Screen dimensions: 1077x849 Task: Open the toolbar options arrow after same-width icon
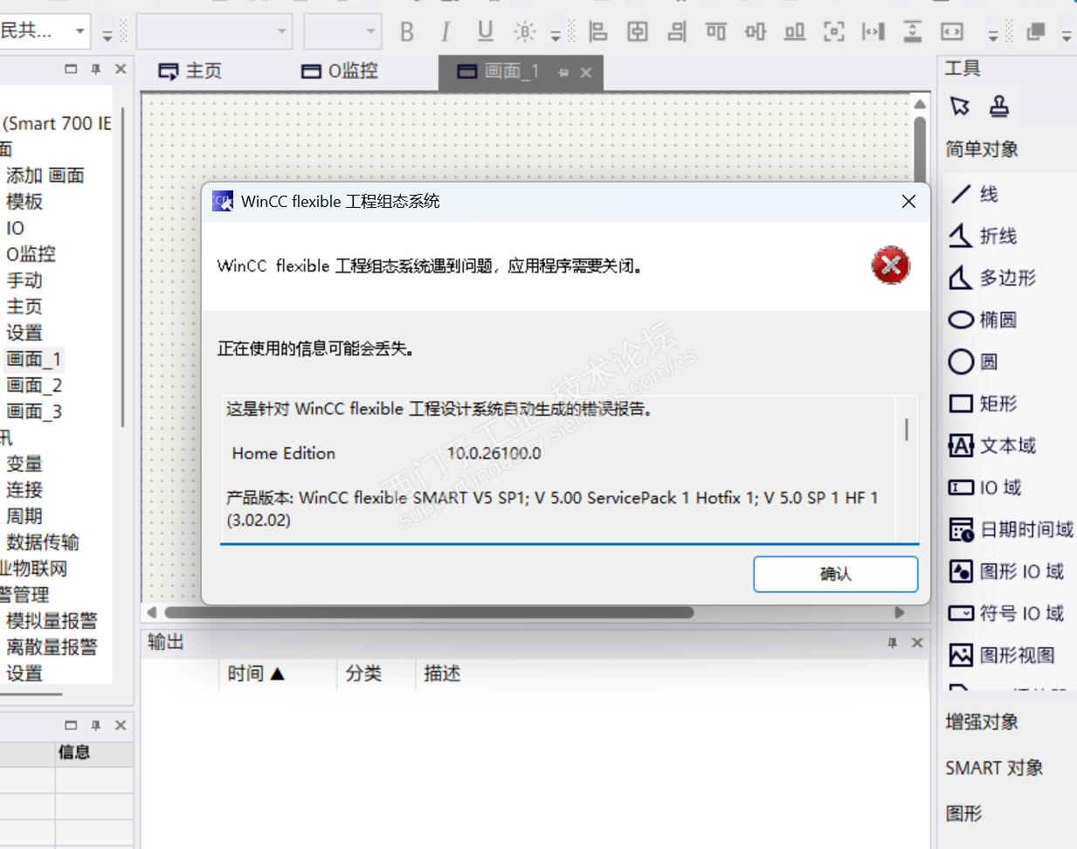coord(993,35)
